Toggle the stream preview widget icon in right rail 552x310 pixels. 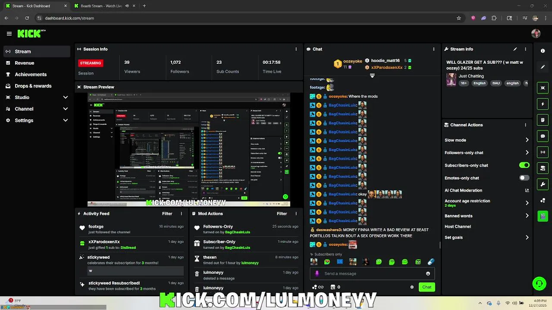click(x=543, y=88)
